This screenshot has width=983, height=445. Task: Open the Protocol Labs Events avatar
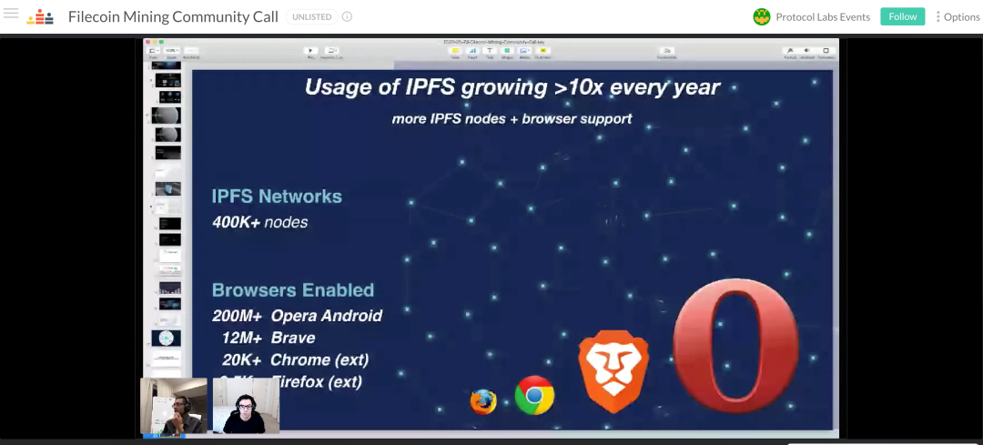point(761,17)
